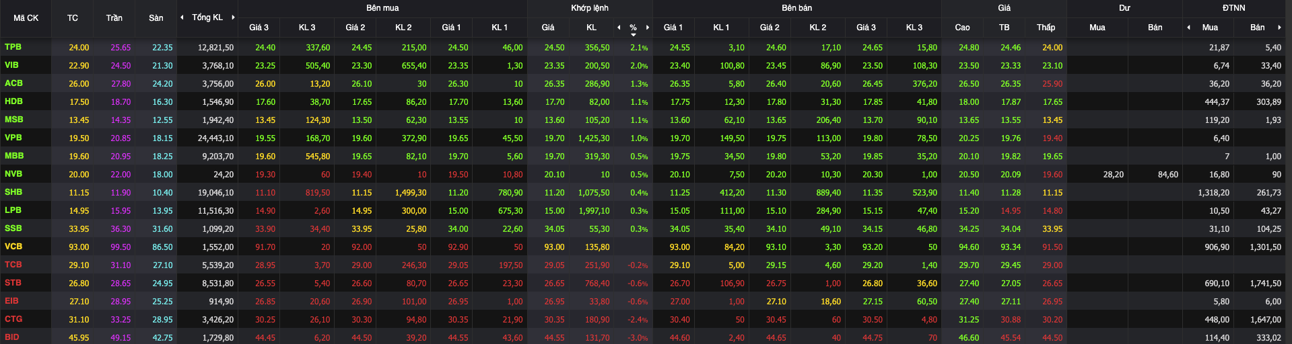Click NVB Dư Bán value 84,60
1292x344 pixels.
click(x=1168, y=175)
